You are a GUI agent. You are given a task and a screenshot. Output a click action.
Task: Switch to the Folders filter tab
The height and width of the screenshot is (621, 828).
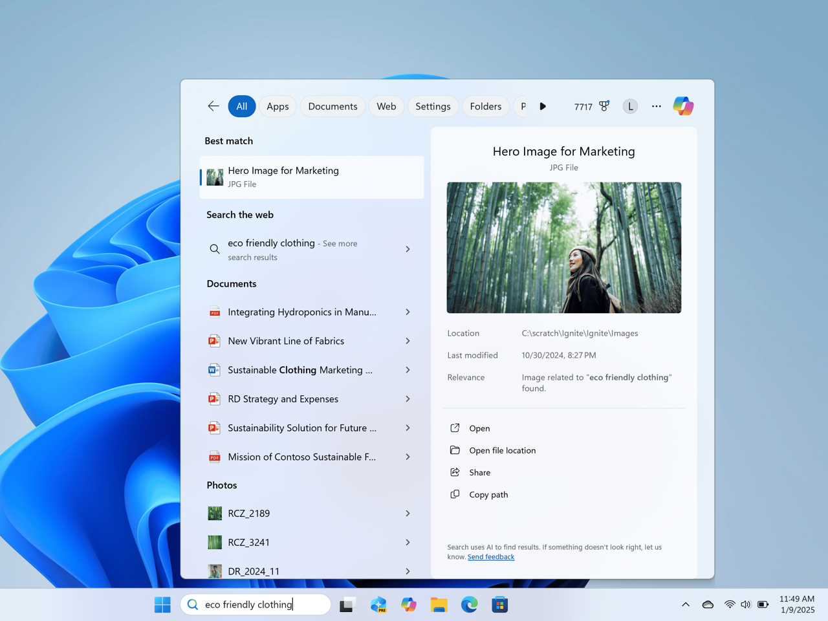486,106
